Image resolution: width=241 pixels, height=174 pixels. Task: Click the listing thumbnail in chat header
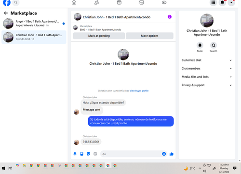[x=78, y=17]
